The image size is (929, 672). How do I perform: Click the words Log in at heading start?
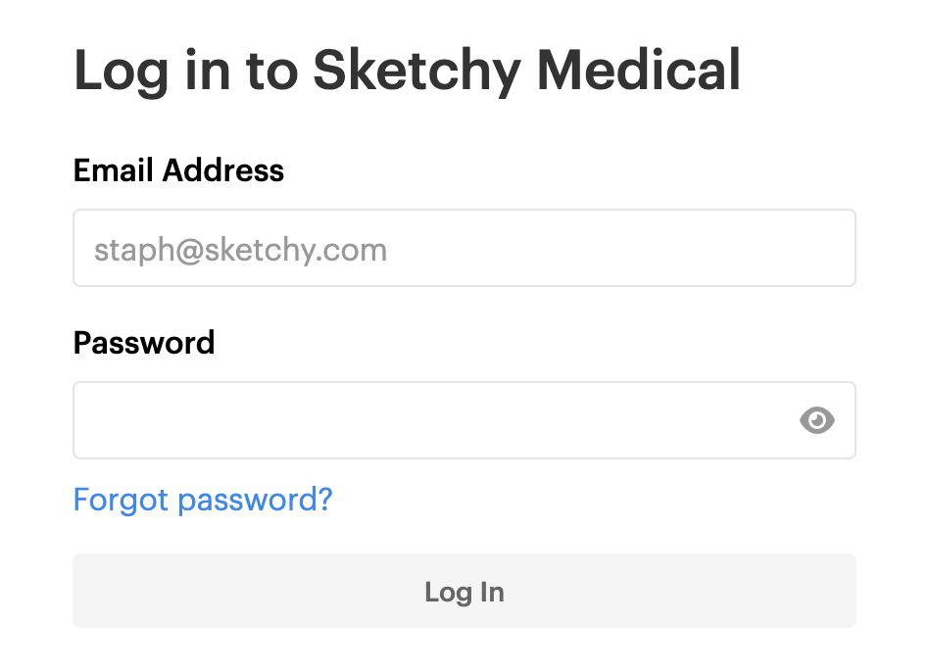coord(152,72)
